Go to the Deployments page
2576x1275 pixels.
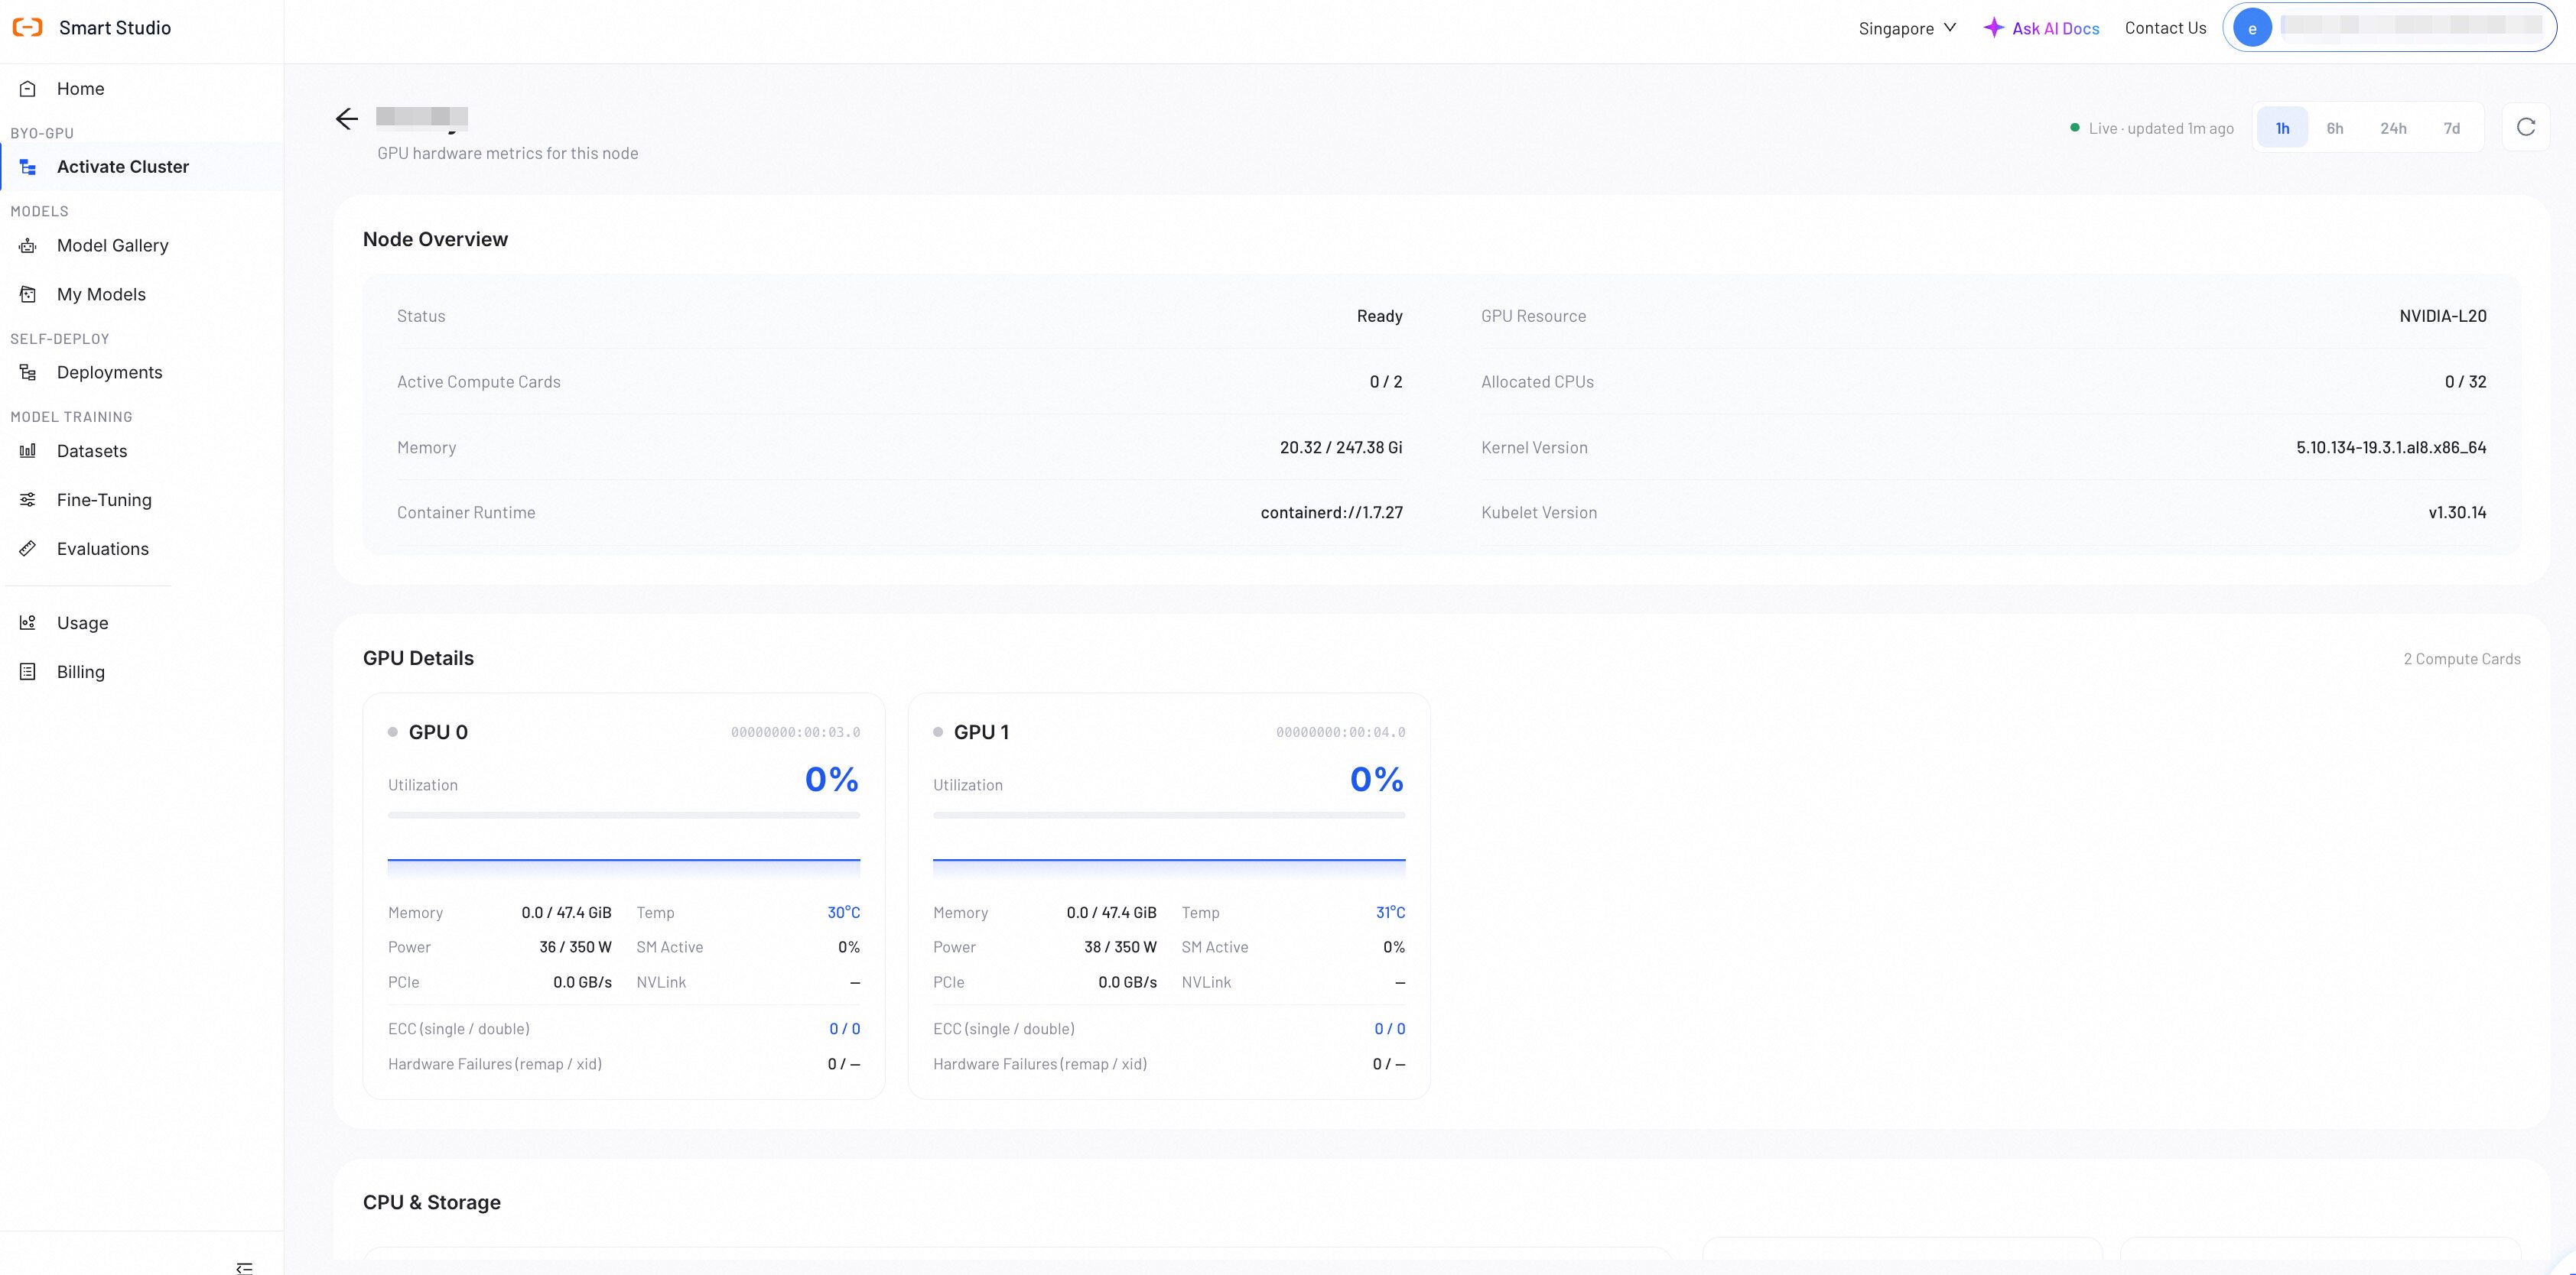point(109,373)
